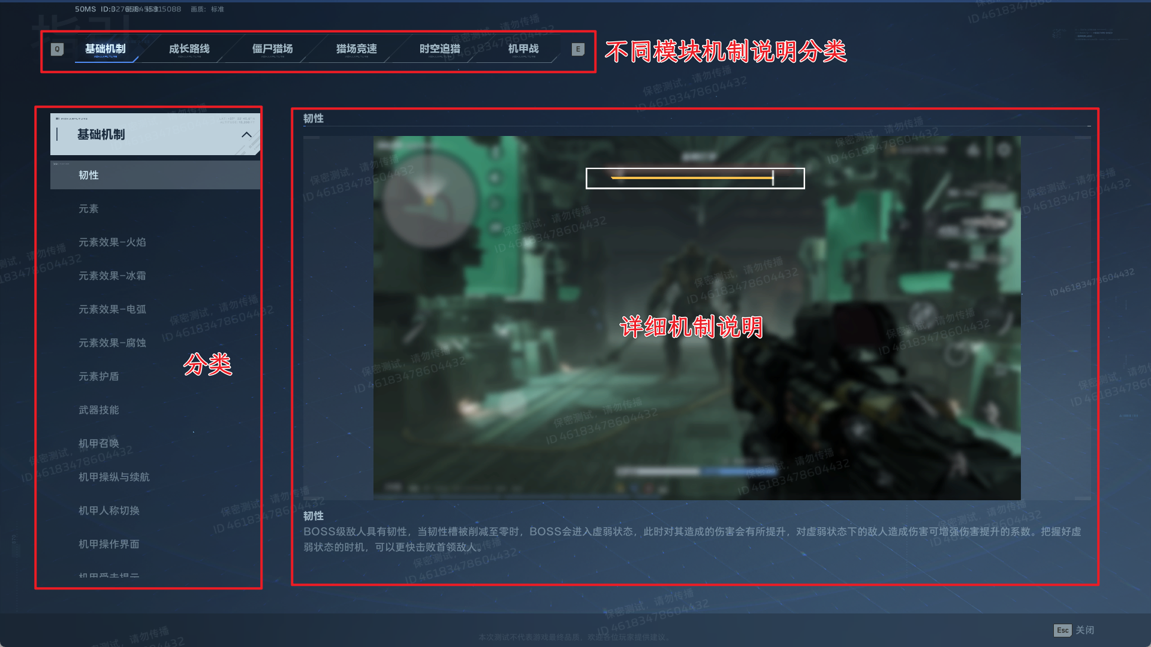
Task: Click the E next-tab key icon
Action: tap(578, 49)
